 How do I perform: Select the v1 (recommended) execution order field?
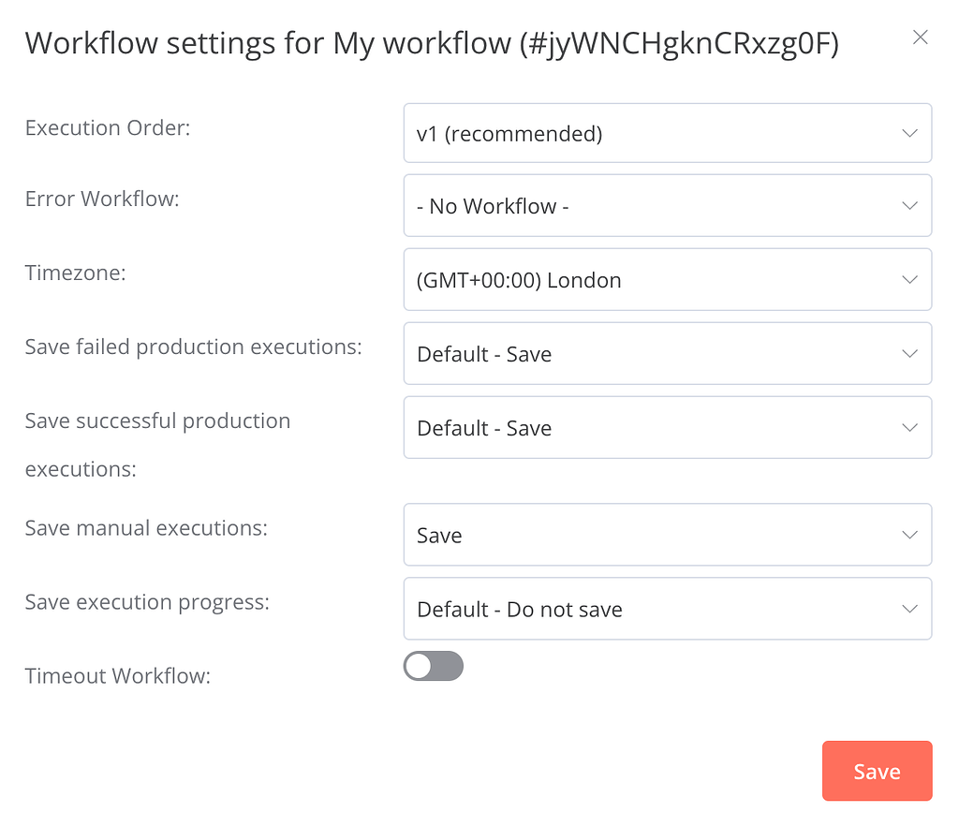point(668,133)
